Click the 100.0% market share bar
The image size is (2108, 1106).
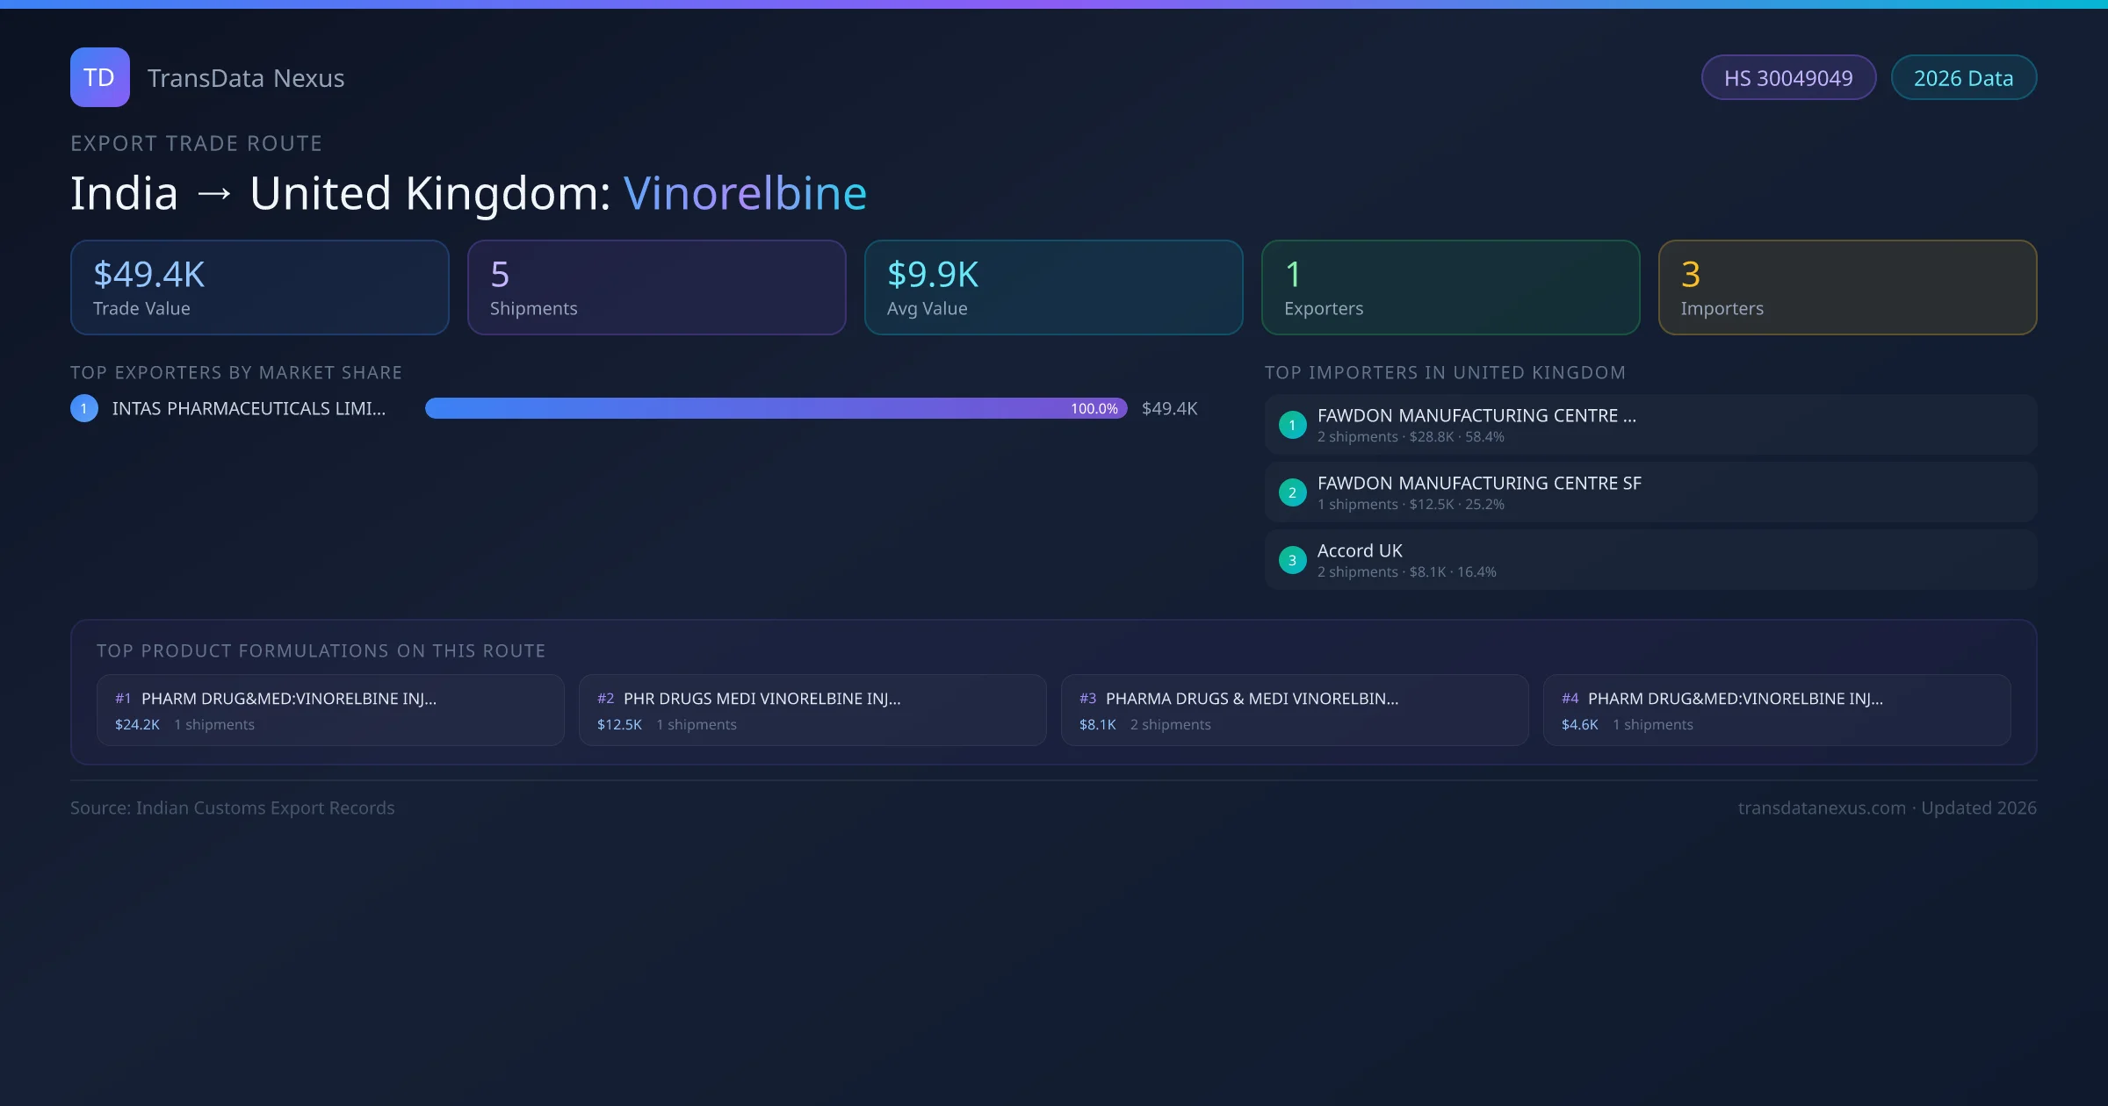pyautogui.click(x=776, y=408)
